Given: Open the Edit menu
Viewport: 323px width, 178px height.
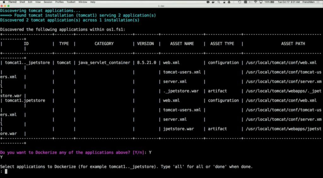Looking at the screenshot, I should coord(30,2).
